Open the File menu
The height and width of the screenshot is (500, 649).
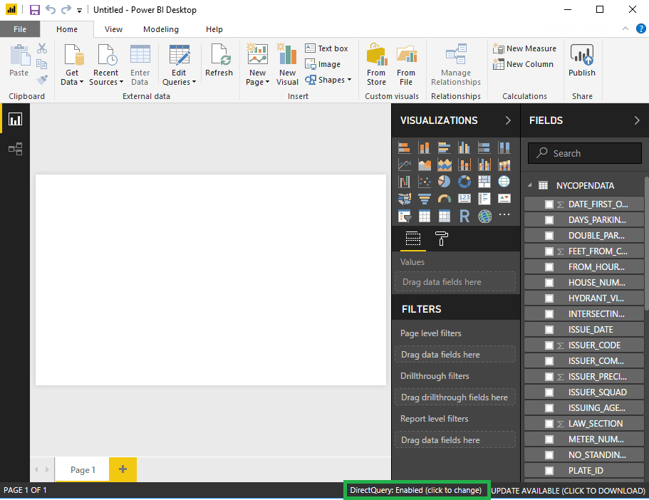(x=20, y=29)
